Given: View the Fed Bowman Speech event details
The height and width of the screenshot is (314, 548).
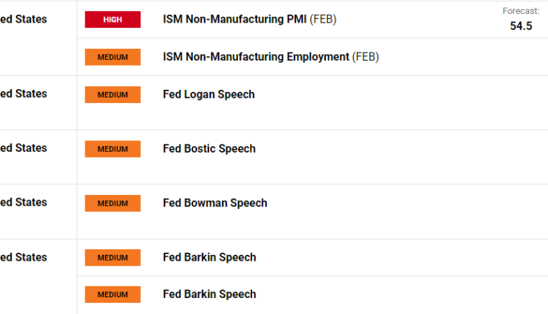Looking at the screenshot, I should pyautogui.click(x=215, y=203).
